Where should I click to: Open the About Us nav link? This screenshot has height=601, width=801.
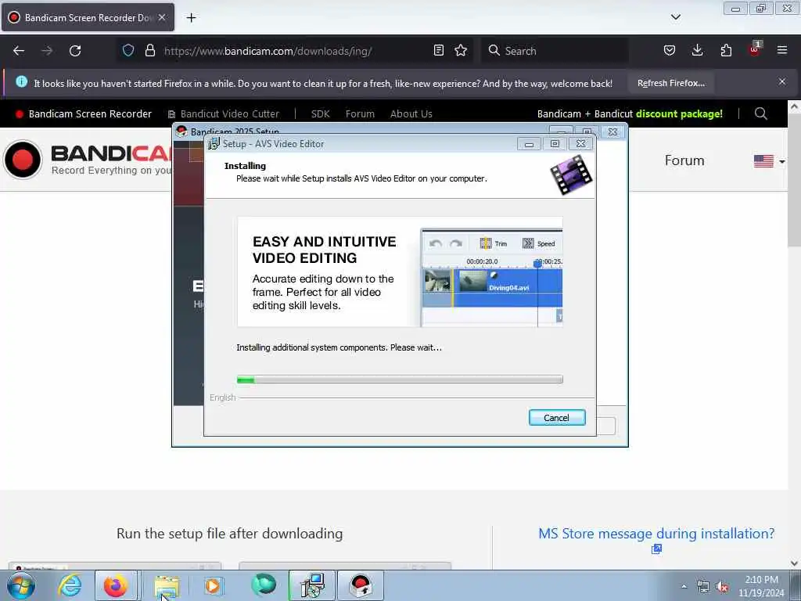pyautogui.click(x=411, y=114)
